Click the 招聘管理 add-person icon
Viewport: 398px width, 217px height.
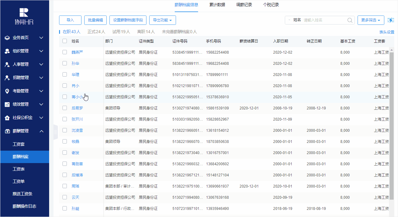(x=7, y=78)
